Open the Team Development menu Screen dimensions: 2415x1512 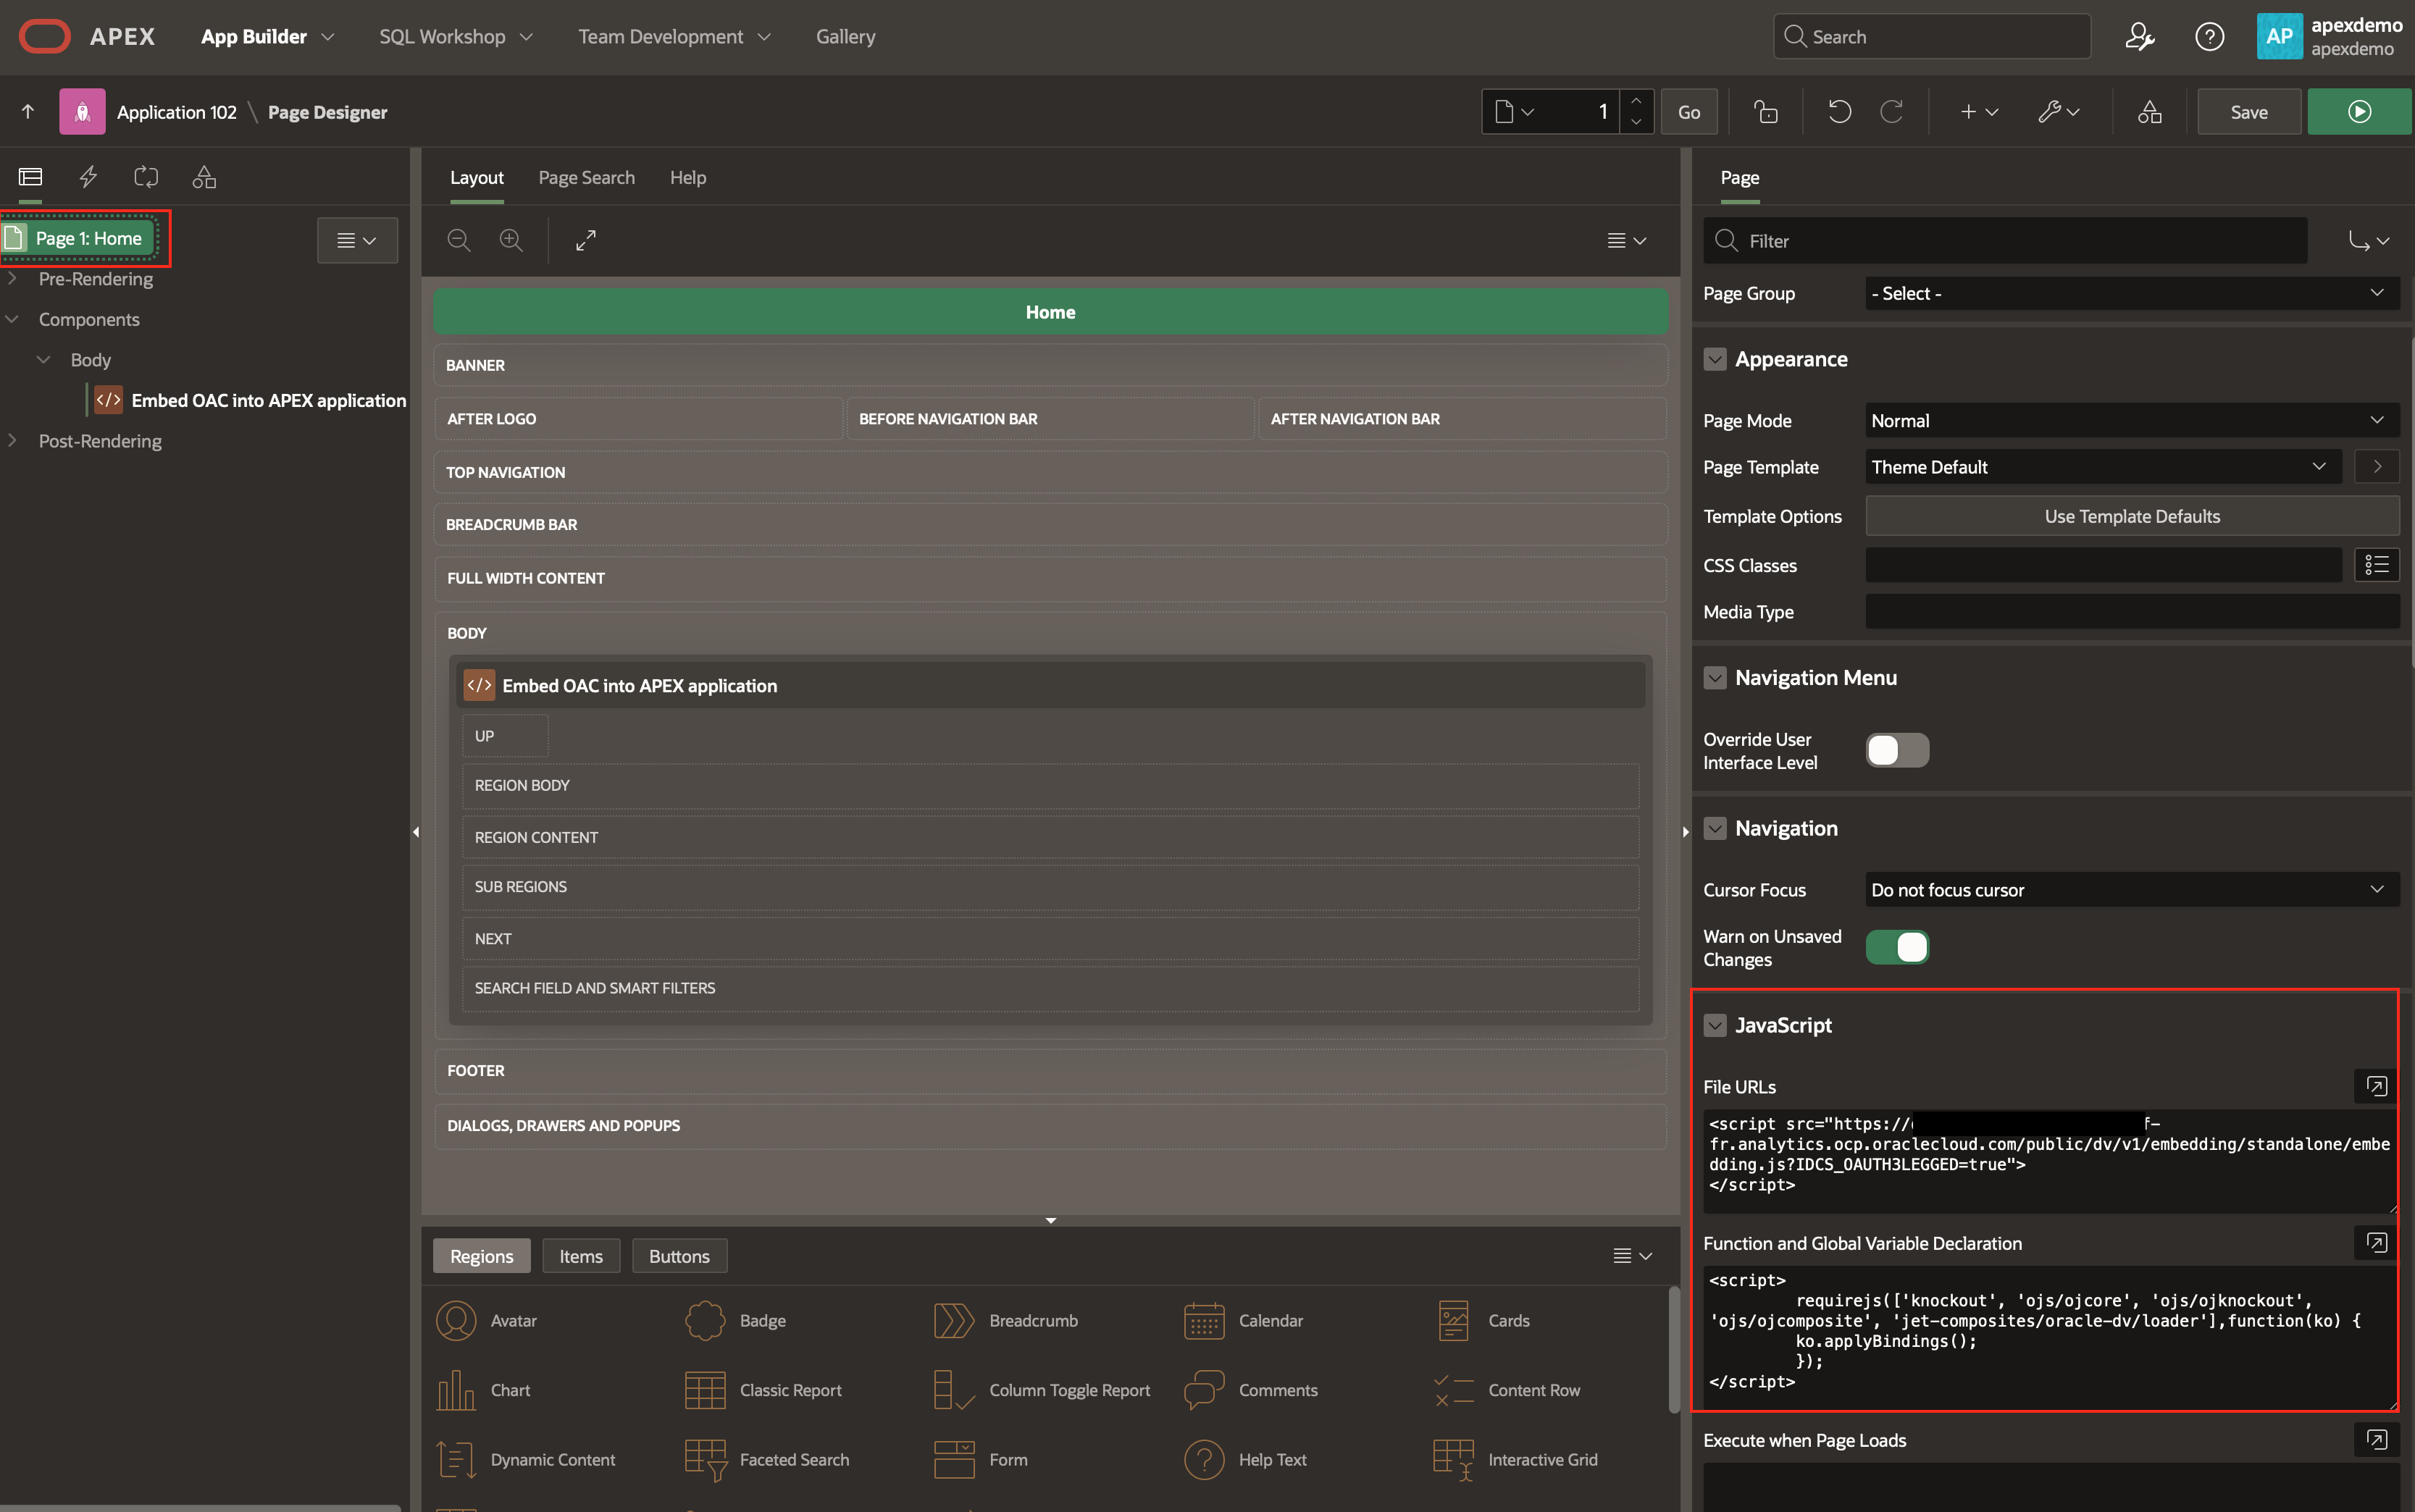[674, 37]
